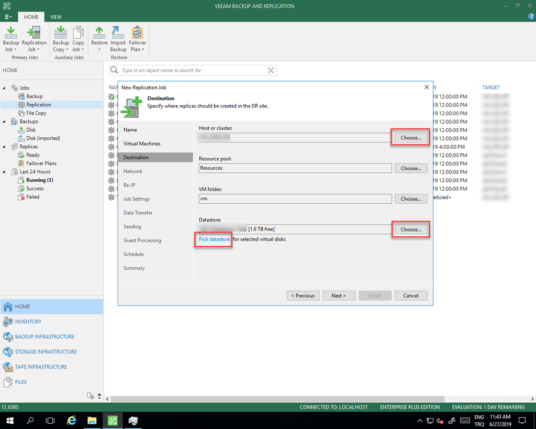The width and height of the screenshot is (536, 429).
Task: Go to the Job Settings wizard step
Action: point(137,199)
